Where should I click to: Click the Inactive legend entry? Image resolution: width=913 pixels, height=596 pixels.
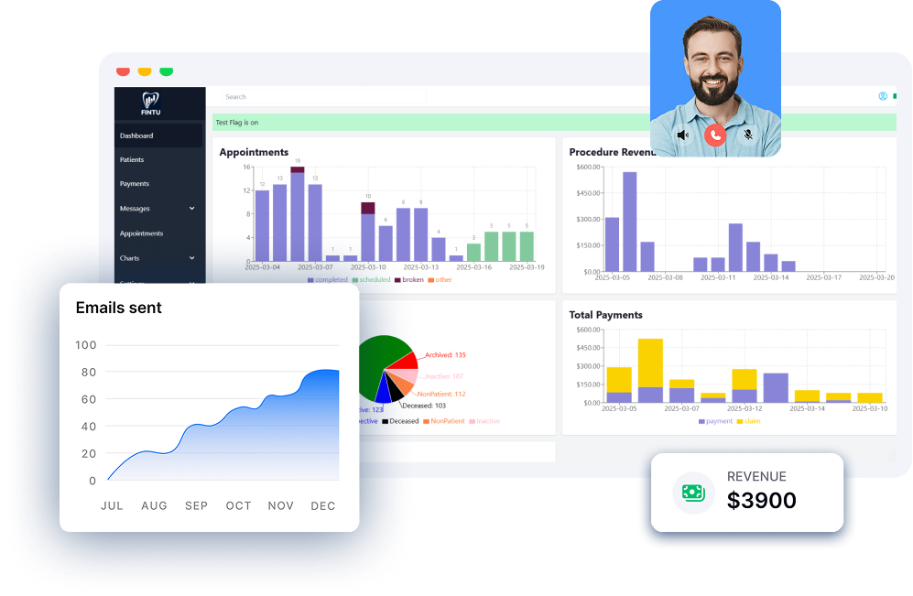484,421
